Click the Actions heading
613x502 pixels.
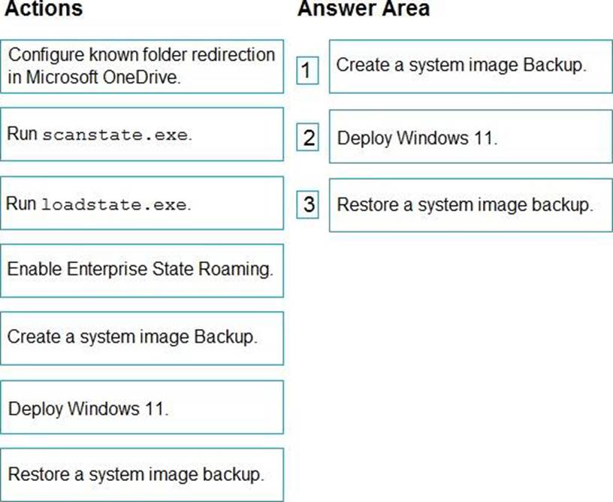pyautogui.click(x=44, y=10)
